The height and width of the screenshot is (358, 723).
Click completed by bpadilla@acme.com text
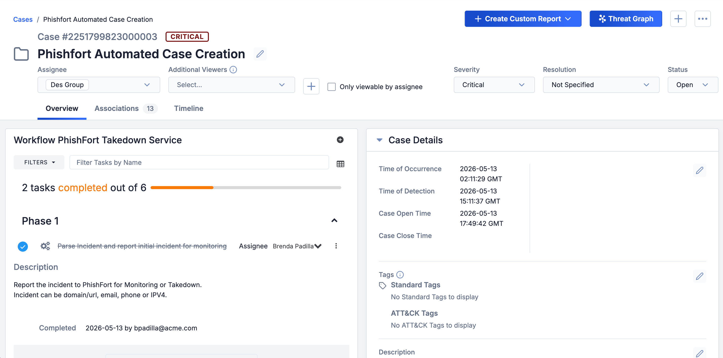[141, 328]
